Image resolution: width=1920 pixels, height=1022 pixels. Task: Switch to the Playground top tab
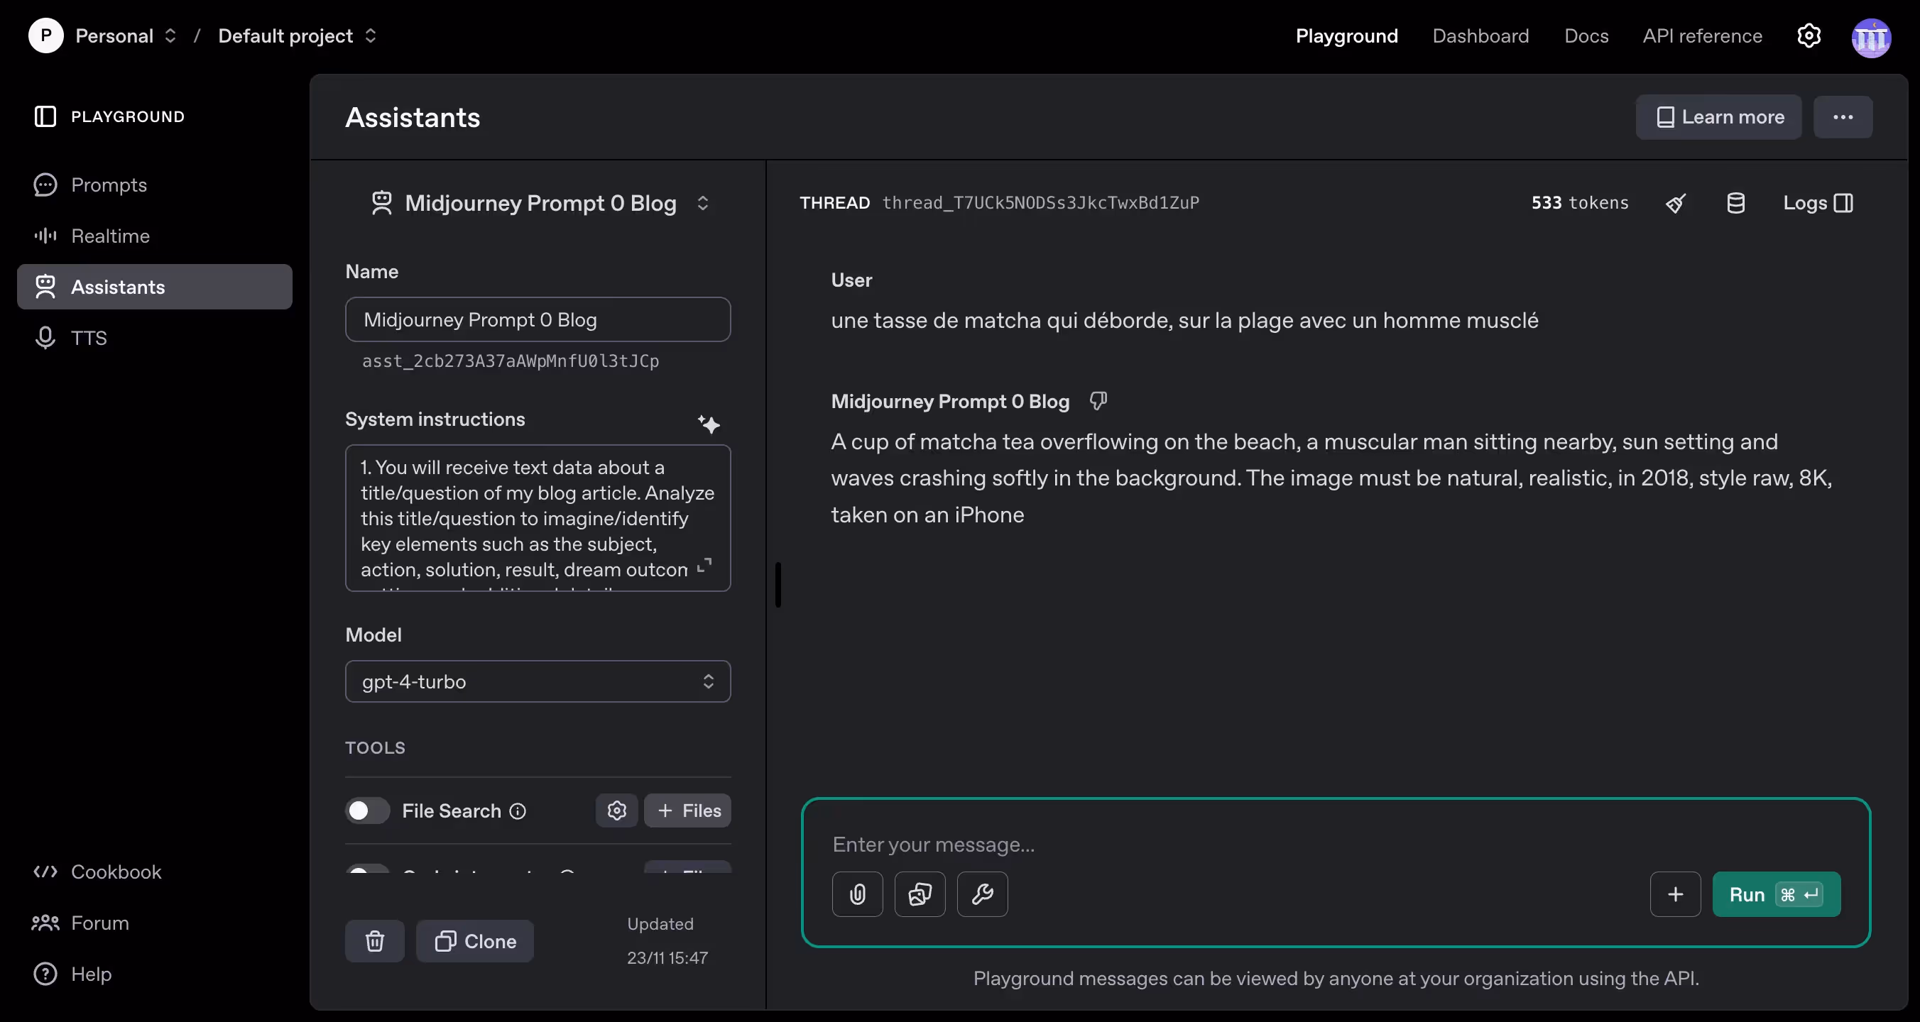(x=1346, y=35)
